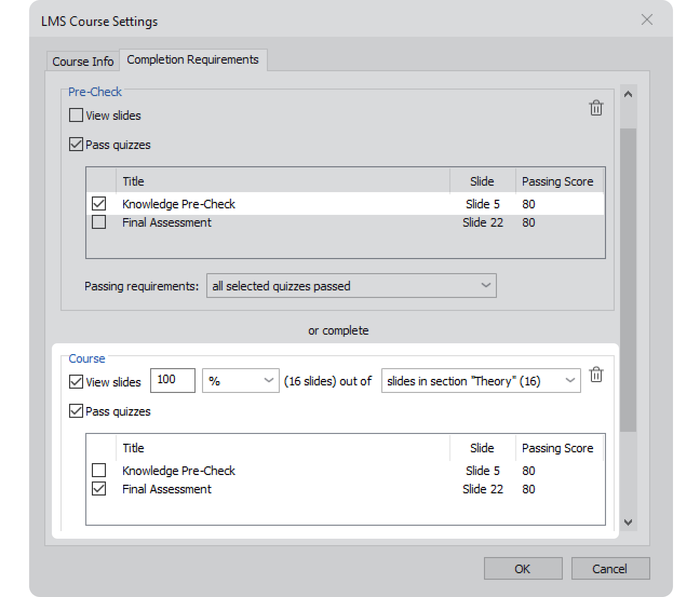This screenshot has height=597, width=700.
Task: Click Slide 5 cell in Pre-Check table
Action: pyautogui.click(x=483, y=204)
